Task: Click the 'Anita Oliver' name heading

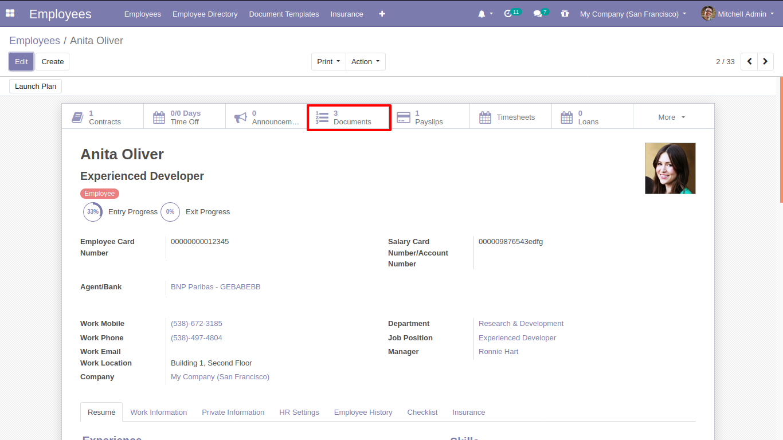Action: coord(122,154)
